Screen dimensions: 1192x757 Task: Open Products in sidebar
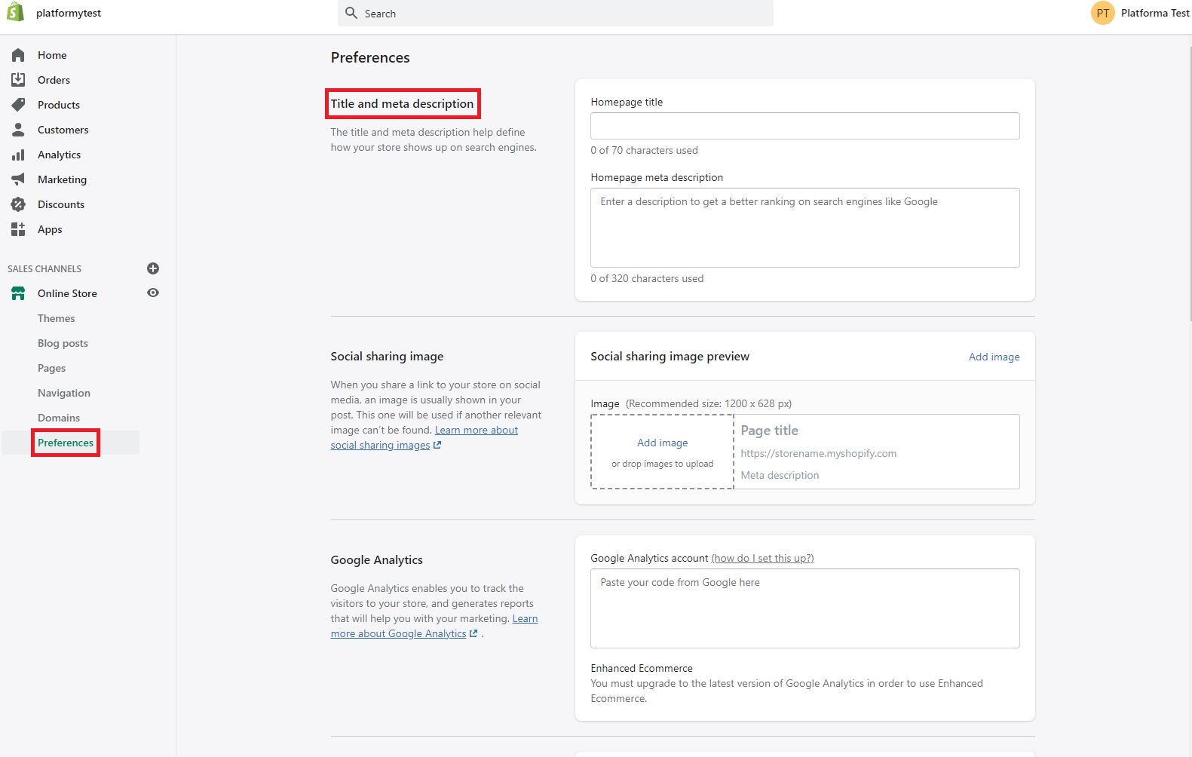[59, 105]
